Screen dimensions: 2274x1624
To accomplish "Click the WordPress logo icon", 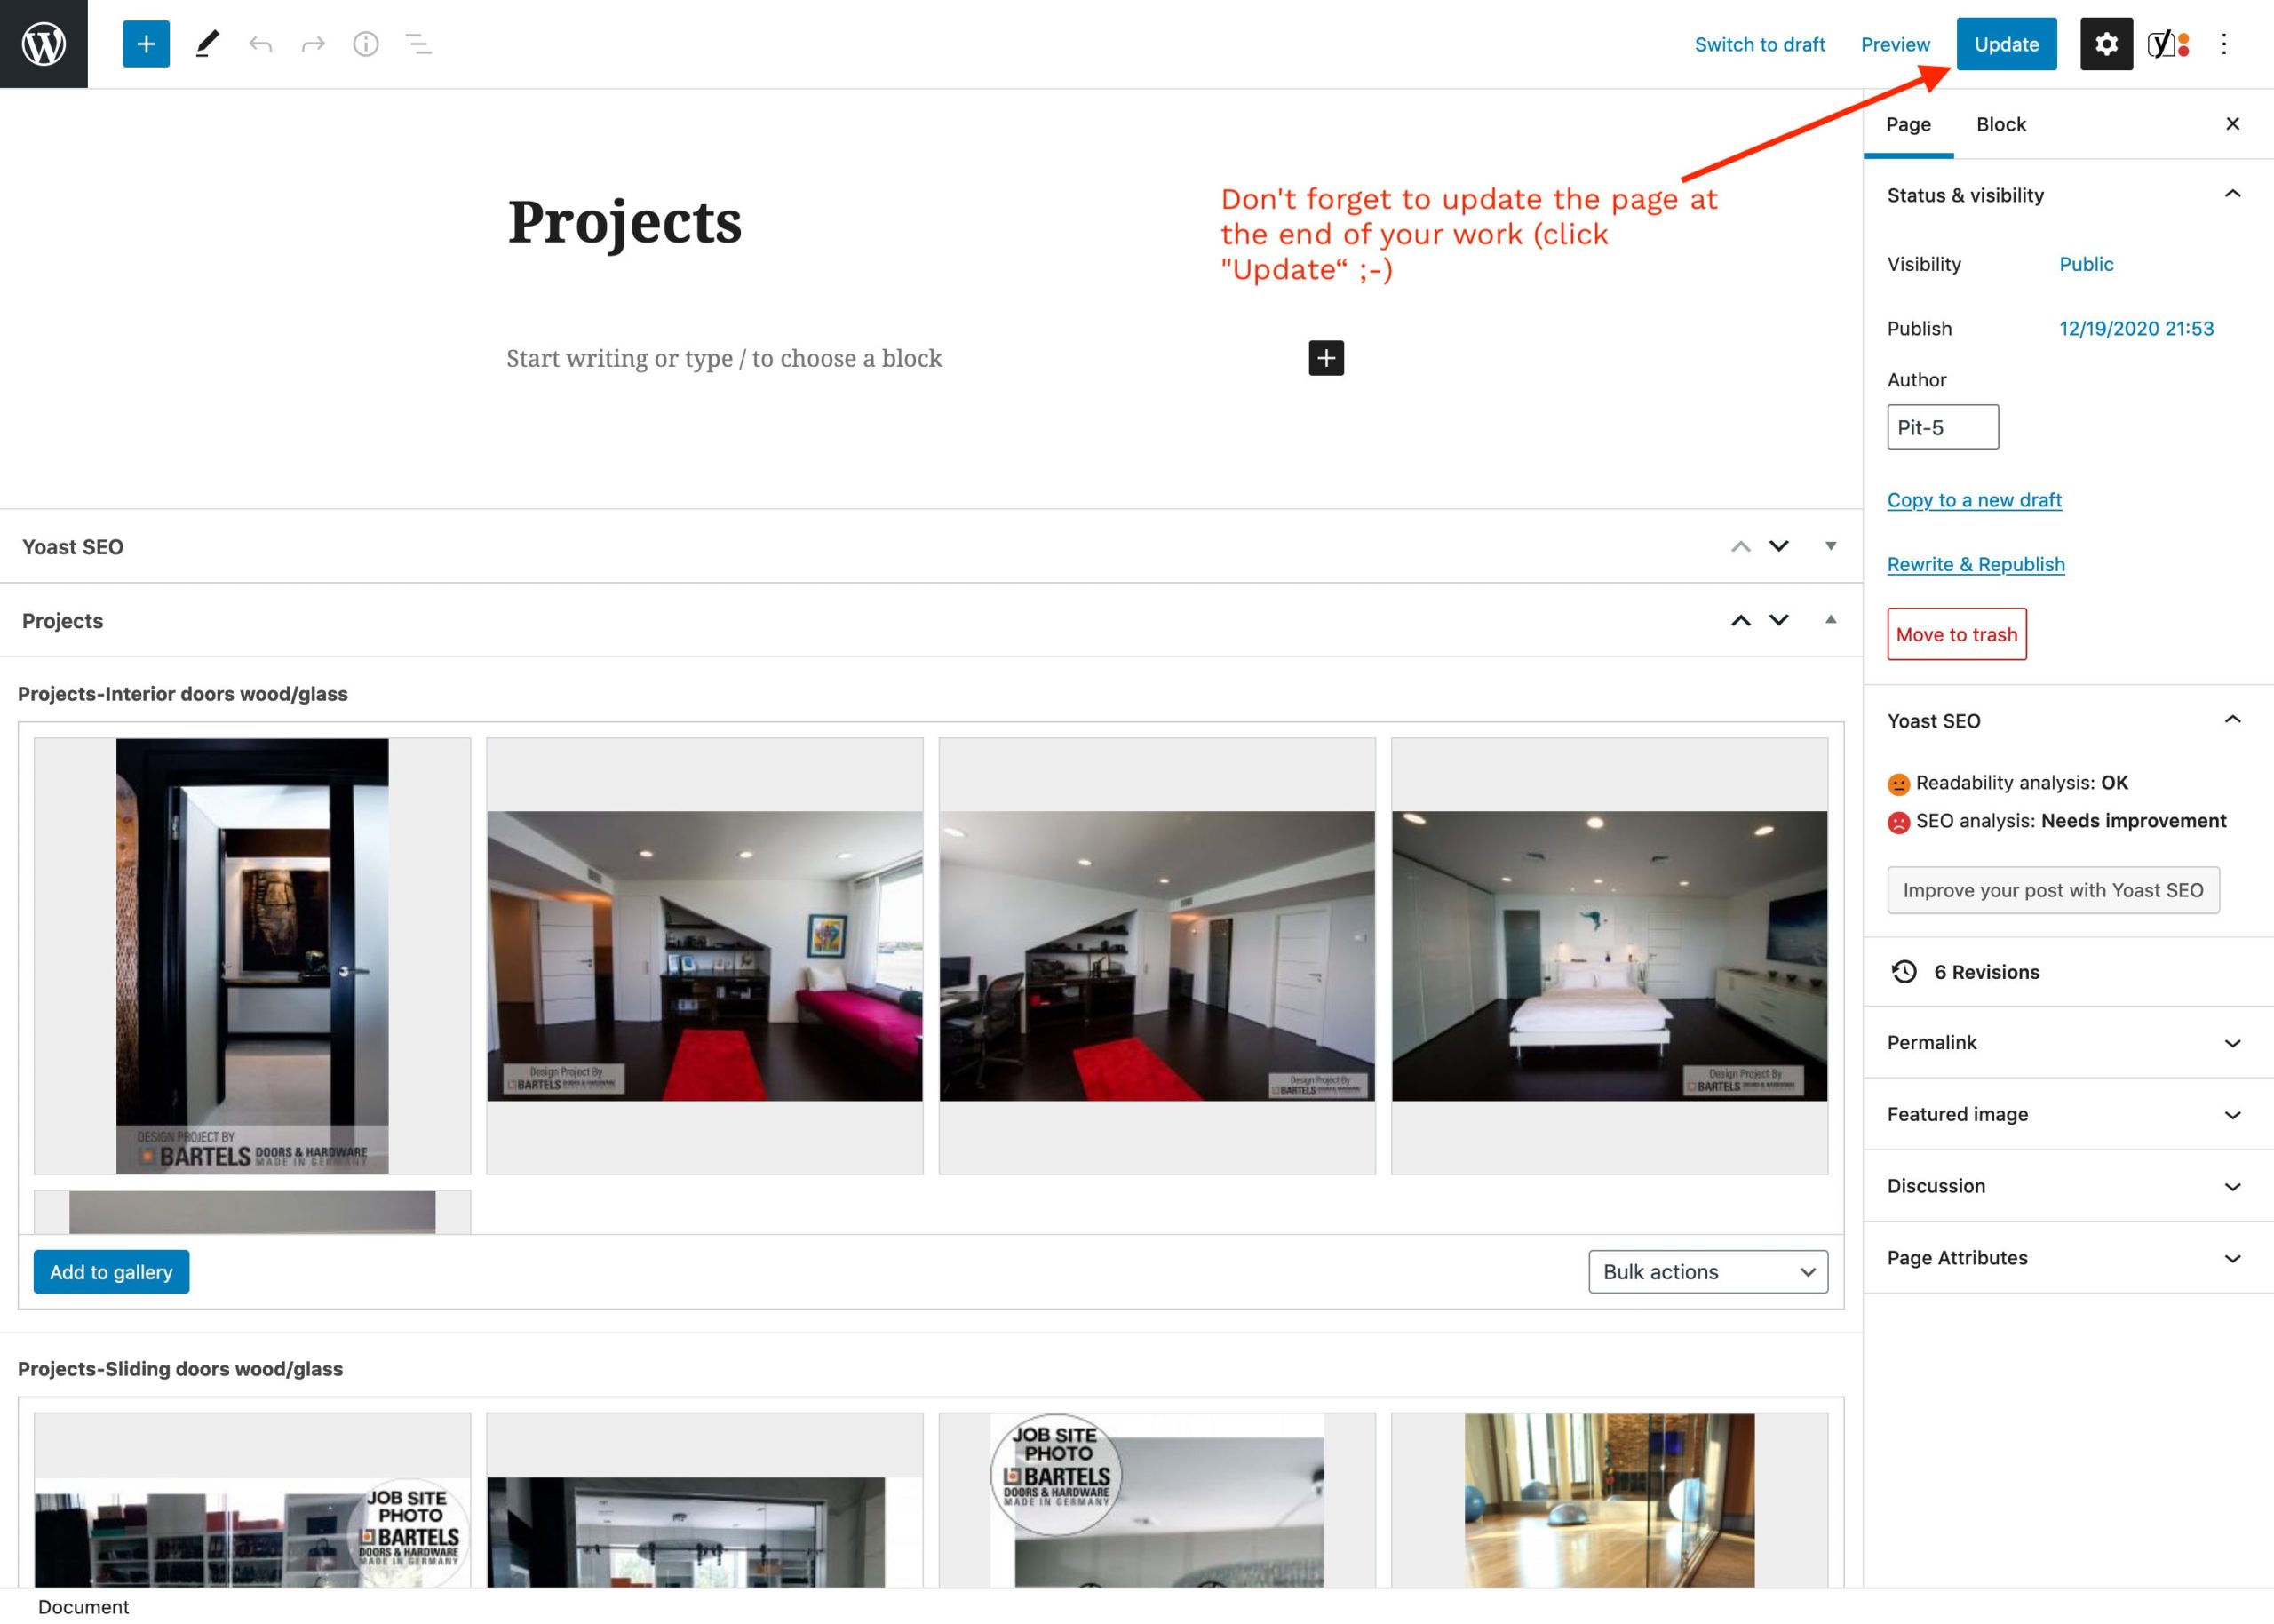I will (44, 44).
